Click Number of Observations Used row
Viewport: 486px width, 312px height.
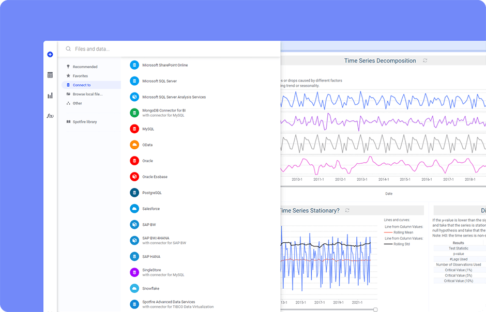(459, 264)
